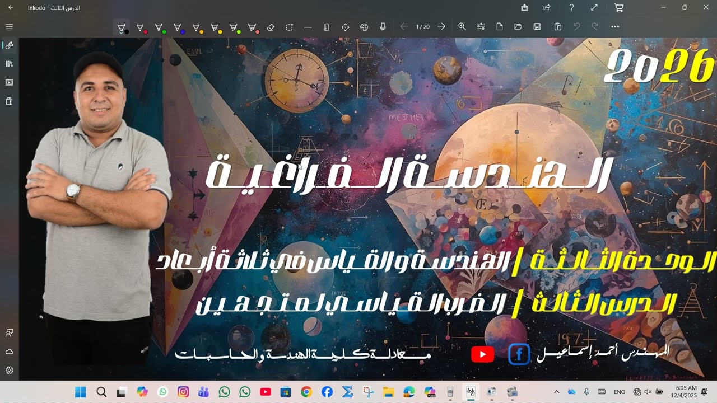The image size is (717, 403).
Task: Open the gift/extension icon in title bar
Action: pyautogui.click(x=524, y=7)
